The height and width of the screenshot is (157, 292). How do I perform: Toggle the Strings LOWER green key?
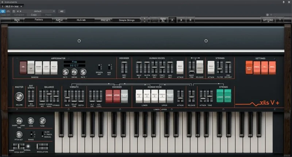(x=220, y=96)
